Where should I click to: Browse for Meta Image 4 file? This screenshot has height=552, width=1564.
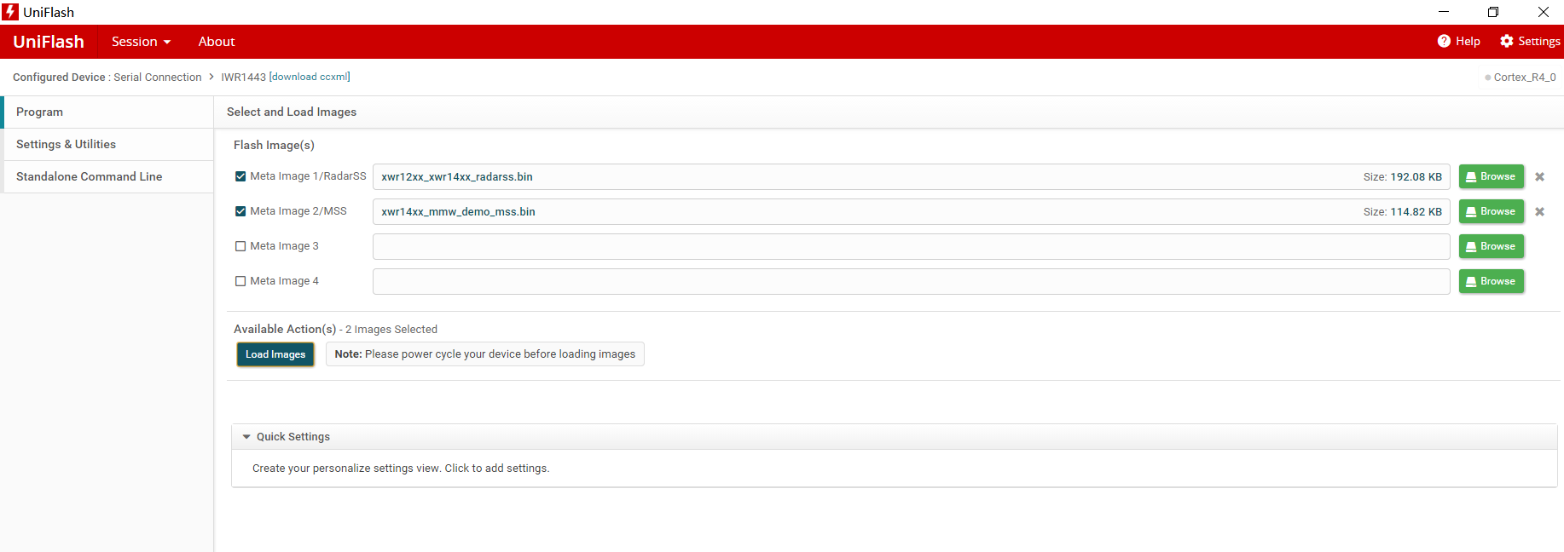click(1491, 281)
